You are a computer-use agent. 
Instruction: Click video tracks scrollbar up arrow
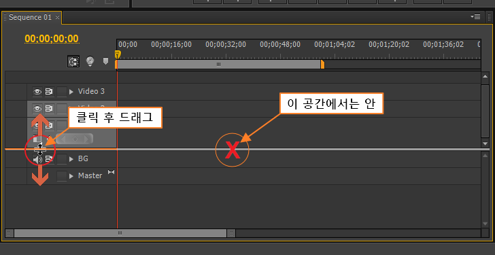coord(485,76)
